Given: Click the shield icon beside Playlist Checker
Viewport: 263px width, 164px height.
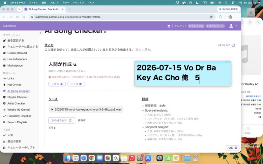Looking at the screenshot, I should pos(4,97).
